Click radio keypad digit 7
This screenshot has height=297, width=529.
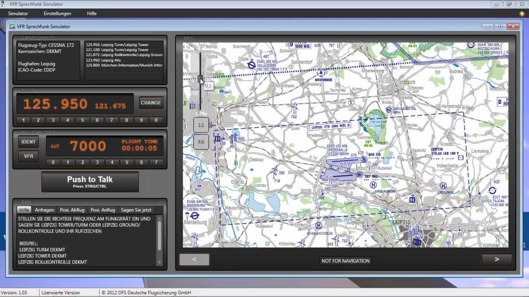tap(112, 120)
